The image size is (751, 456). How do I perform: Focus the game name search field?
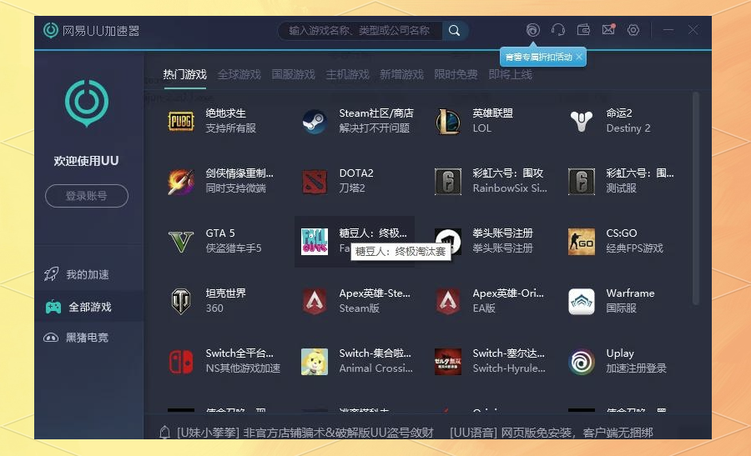pyautogui.click(x=359, y=31)
